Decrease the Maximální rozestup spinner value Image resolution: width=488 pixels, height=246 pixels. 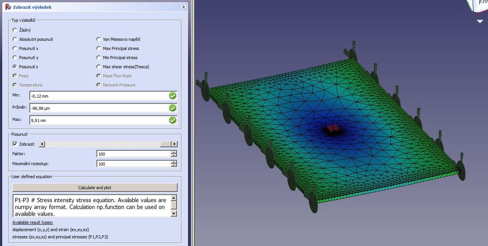coord(174,166)
